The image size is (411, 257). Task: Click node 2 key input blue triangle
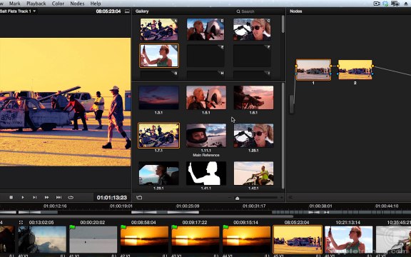click(x=338, y=74)
